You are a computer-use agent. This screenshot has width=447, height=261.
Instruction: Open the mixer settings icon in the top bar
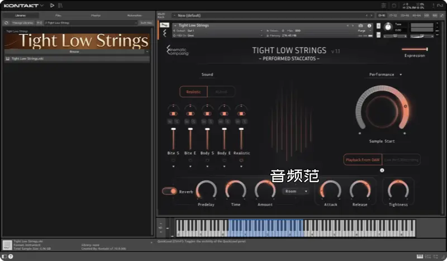(x=383, y=6)
